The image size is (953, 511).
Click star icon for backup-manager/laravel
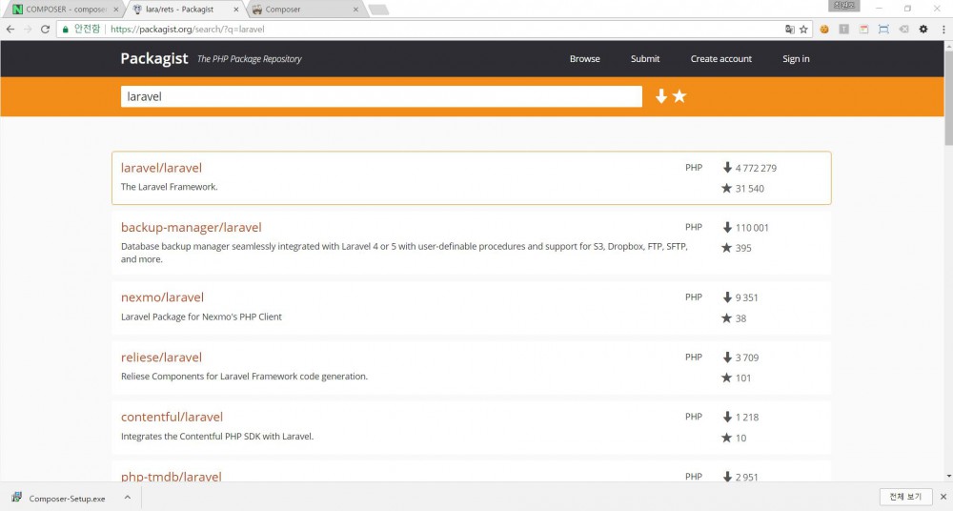726,248
